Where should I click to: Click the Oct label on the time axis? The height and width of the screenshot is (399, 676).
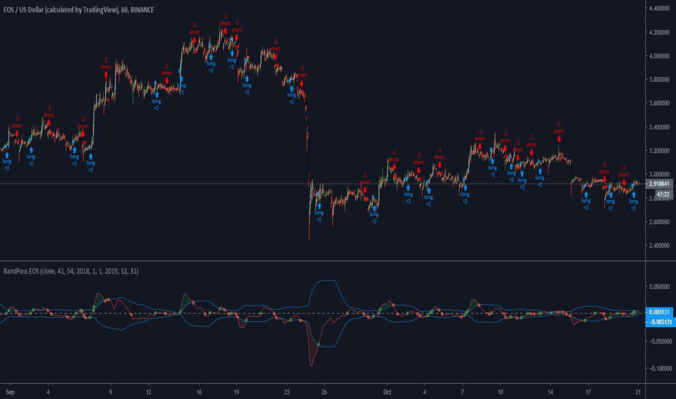pos(387,392)
